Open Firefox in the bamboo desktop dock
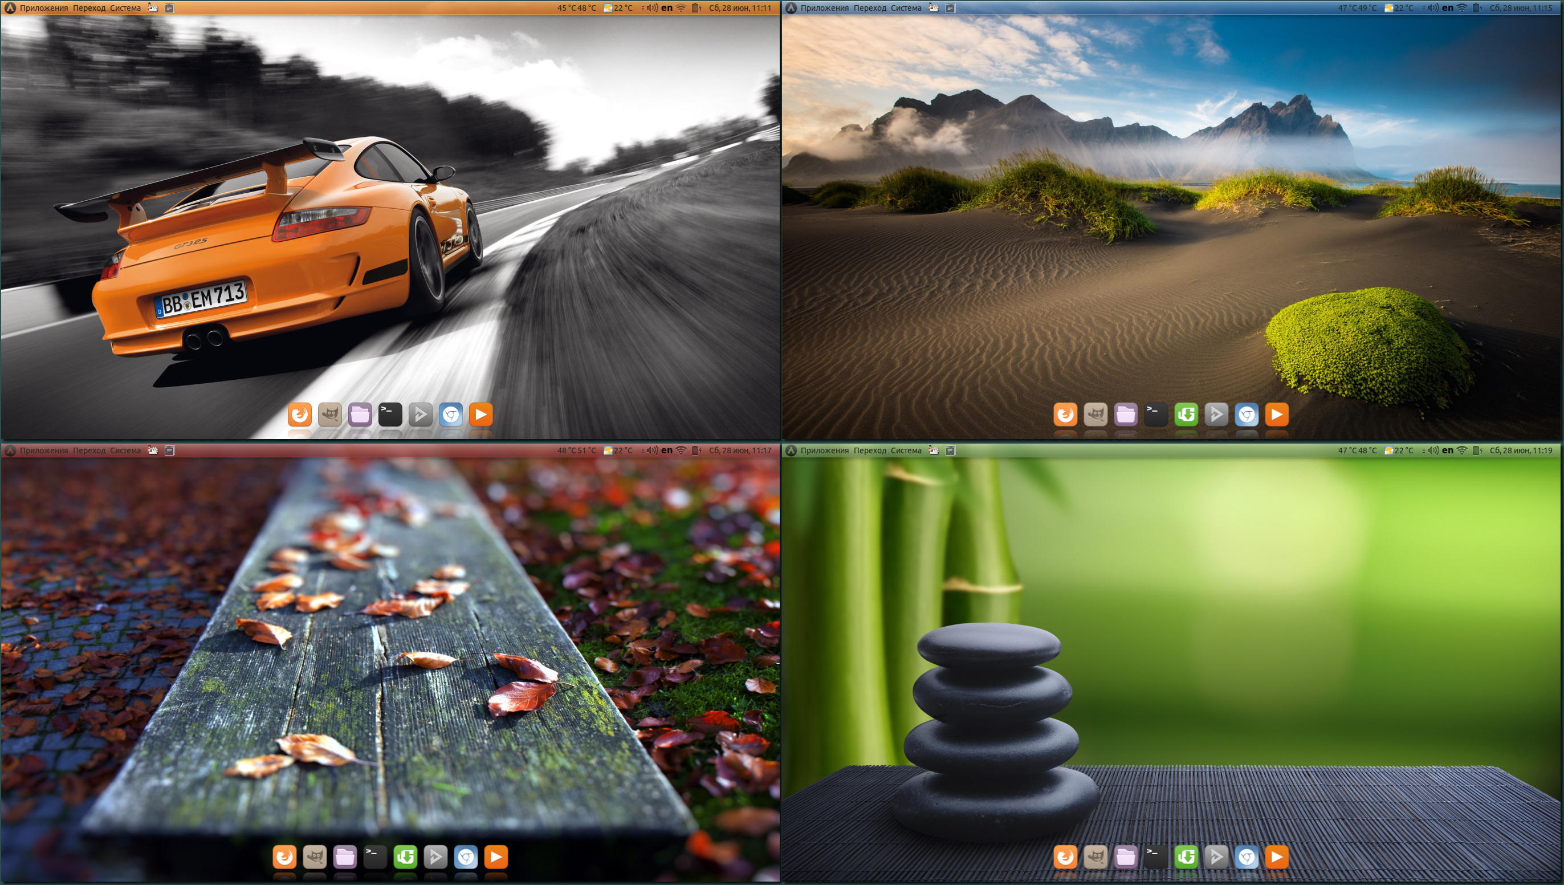The height and width of the screenshot is (885, 1564). click(1065, 857)
